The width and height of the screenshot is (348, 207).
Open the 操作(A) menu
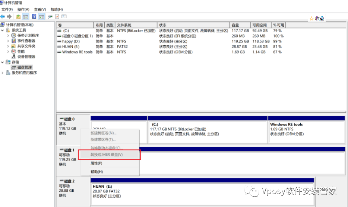(x=23, y=9)
